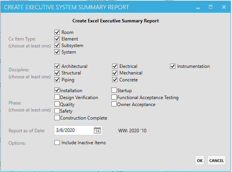Check Include Inactive Items option

[57, 143]
